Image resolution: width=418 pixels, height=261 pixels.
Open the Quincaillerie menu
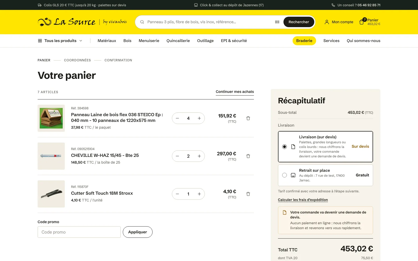coord(178,41)
